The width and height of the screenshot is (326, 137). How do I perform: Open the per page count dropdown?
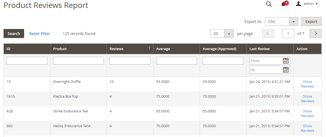pyautogui.click(x=229, y=34)
